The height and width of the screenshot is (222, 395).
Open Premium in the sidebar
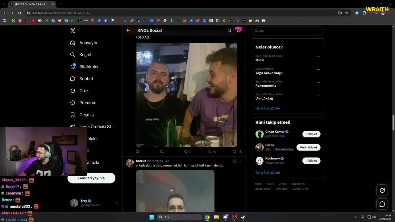point(83,103)
